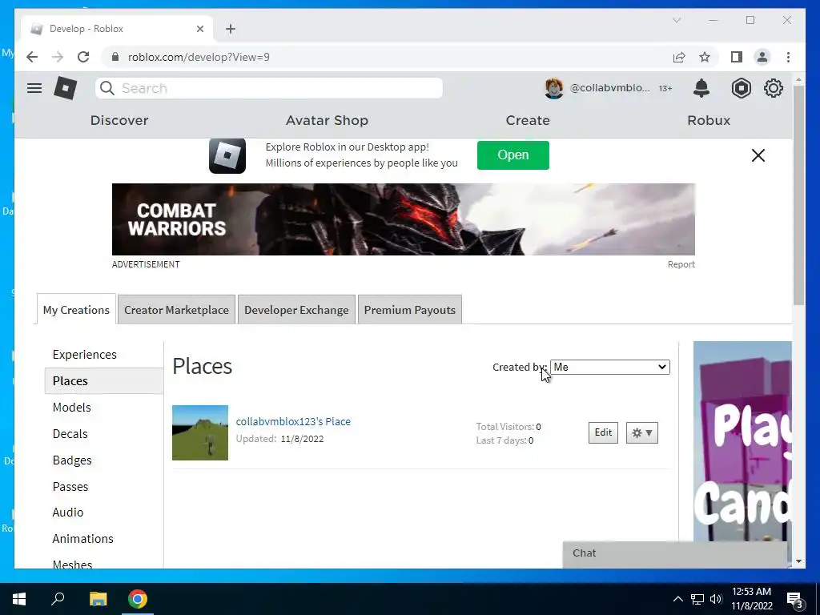Open the notifications bell
This screenshot has height=615, width=820.
pyautogui.click(x=701, y=88)
